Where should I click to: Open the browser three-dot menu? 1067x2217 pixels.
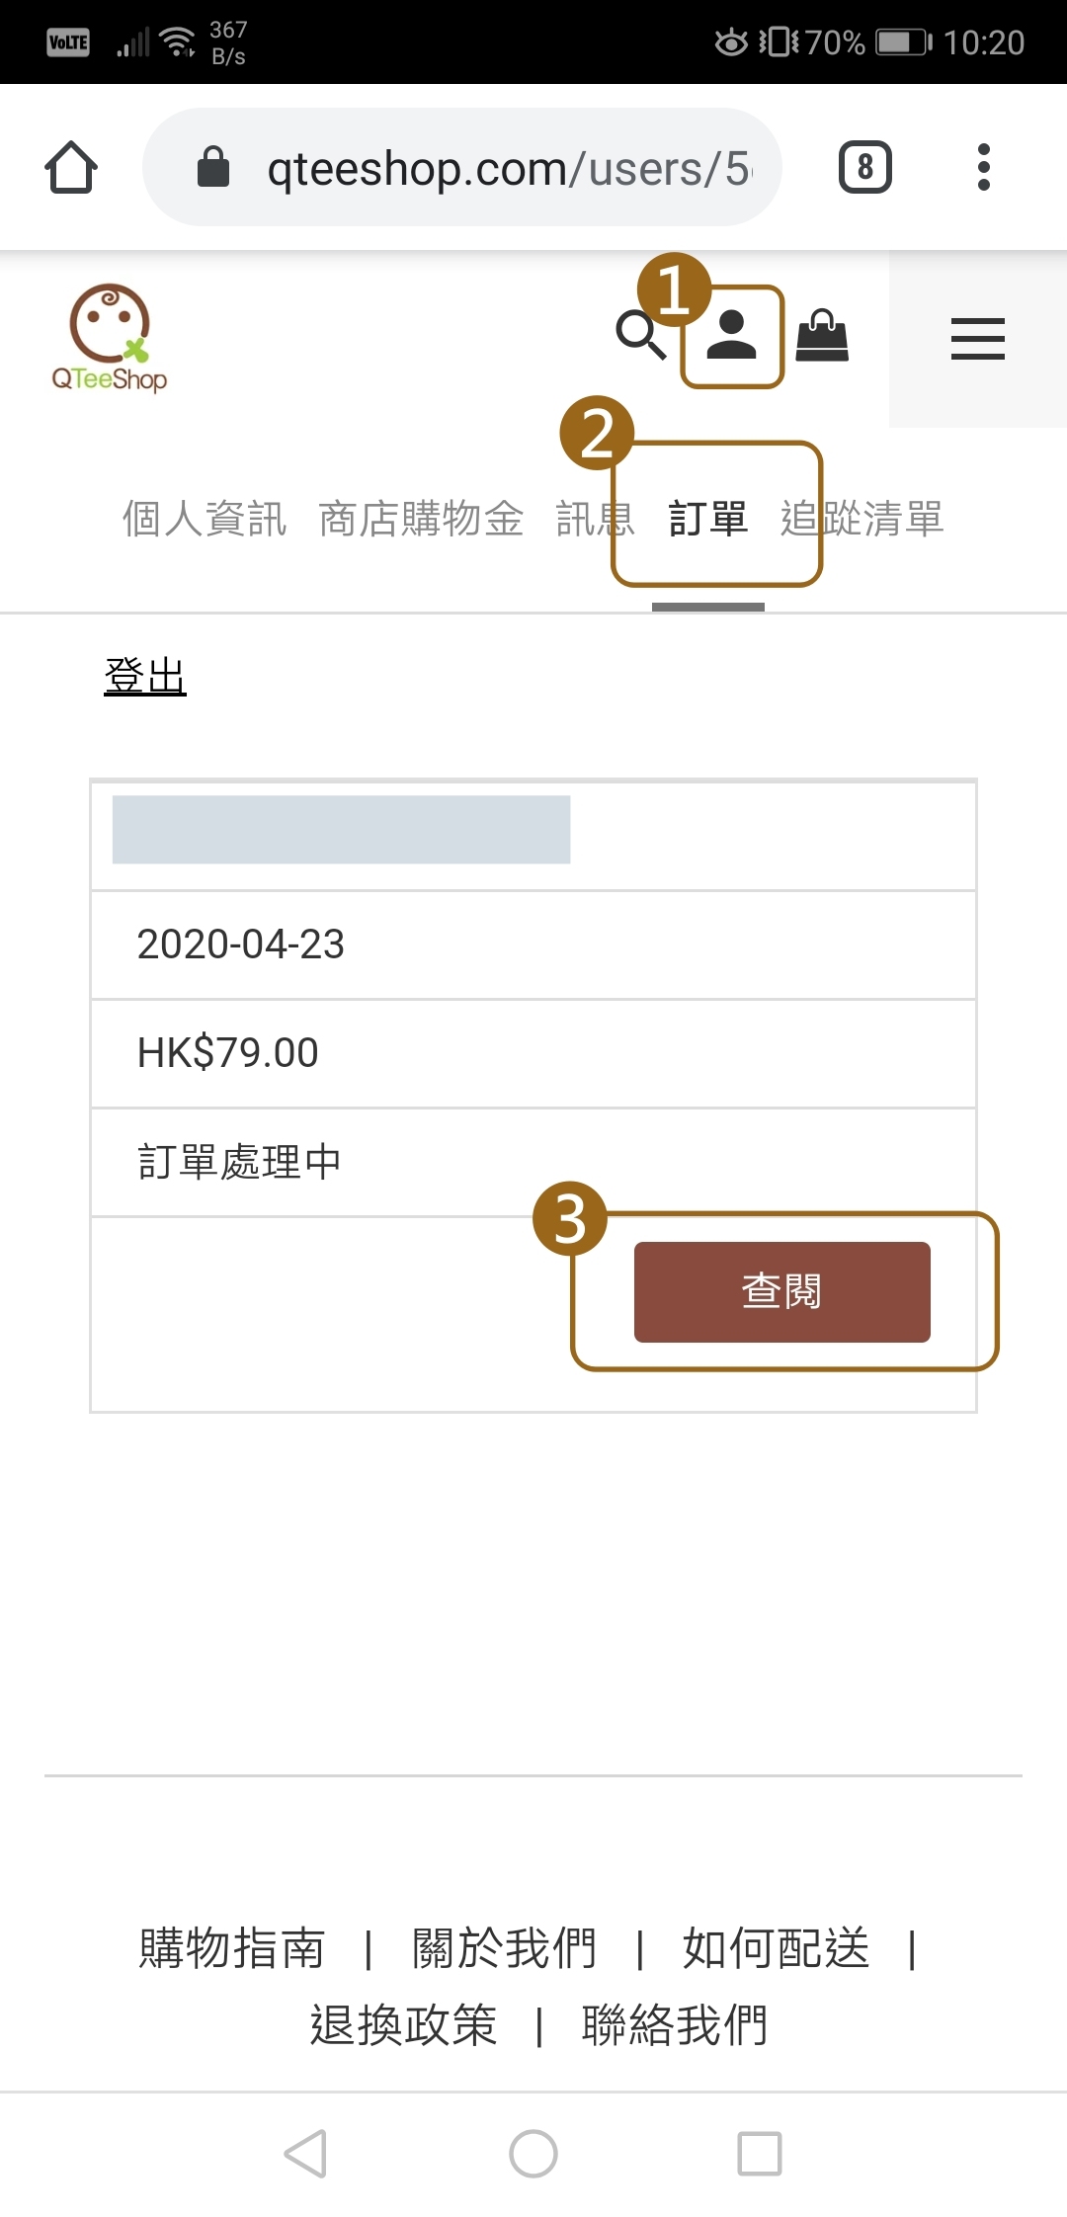click(x=982, y=167)
